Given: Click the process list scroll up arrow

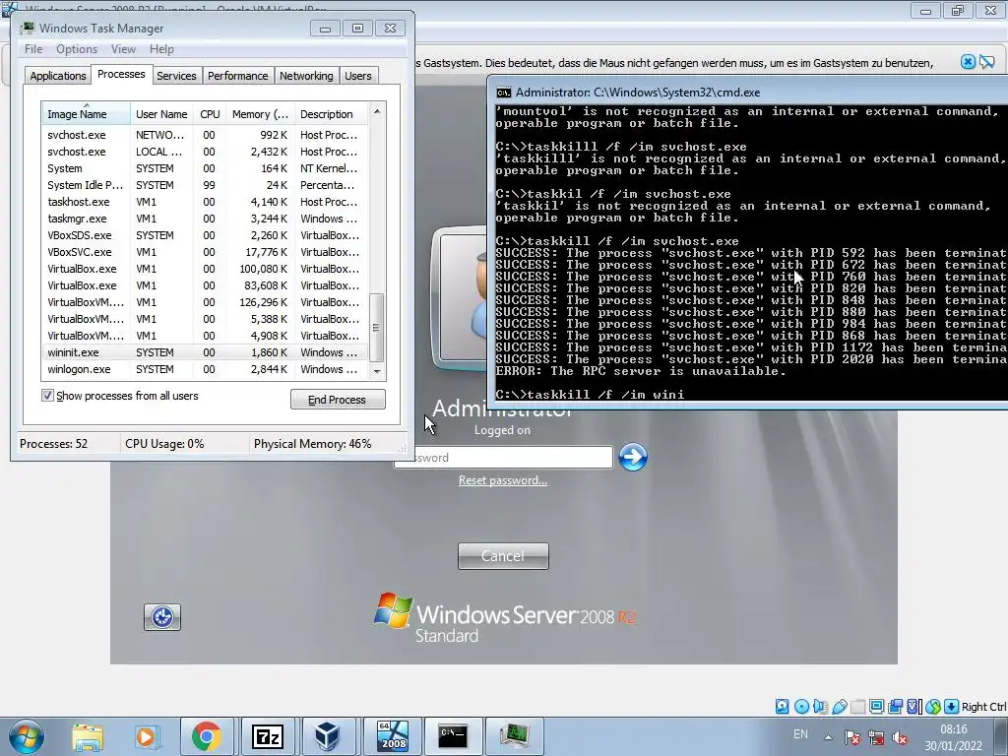Looking at the screenshot, I should [377, 112].
